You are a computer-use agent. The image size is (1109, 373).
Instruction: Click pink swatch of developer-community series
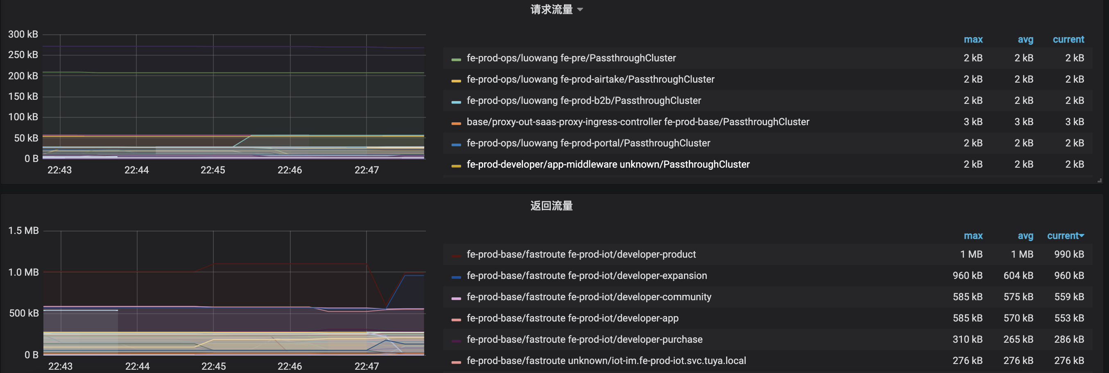point(456,298)
